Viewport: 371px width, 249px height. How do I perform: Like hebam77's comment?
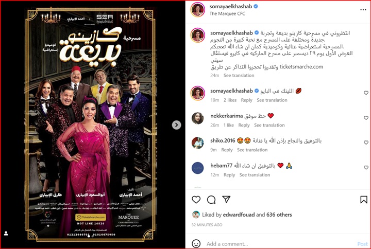[366, 167]
